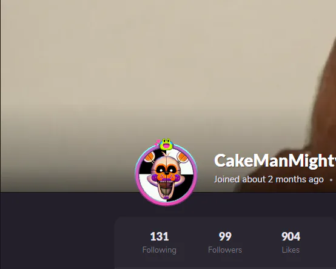The image size is (336, 269).
Task: Click the Likes label
Action: click(x=291, y=250)
